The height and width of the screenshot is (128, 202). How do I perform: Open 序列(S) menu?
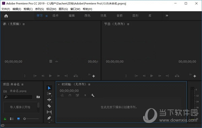[39, 9]
